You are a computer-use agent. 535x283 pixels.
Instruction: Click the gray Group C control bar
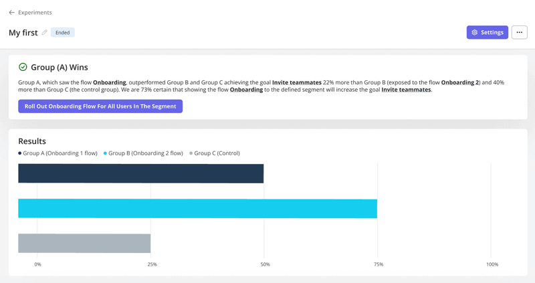84,243
